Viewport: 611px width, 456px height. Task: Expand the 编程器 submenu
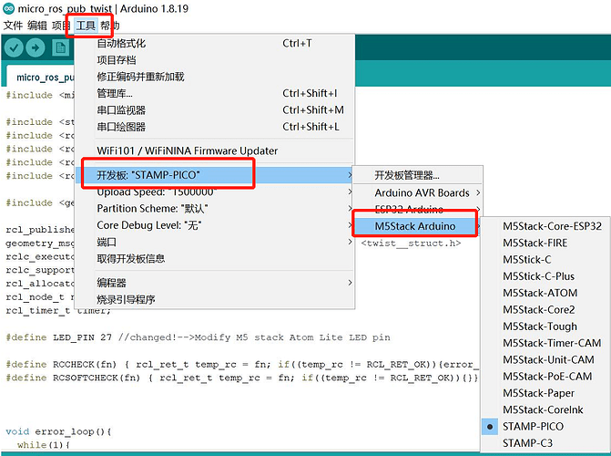pos(215,283)
